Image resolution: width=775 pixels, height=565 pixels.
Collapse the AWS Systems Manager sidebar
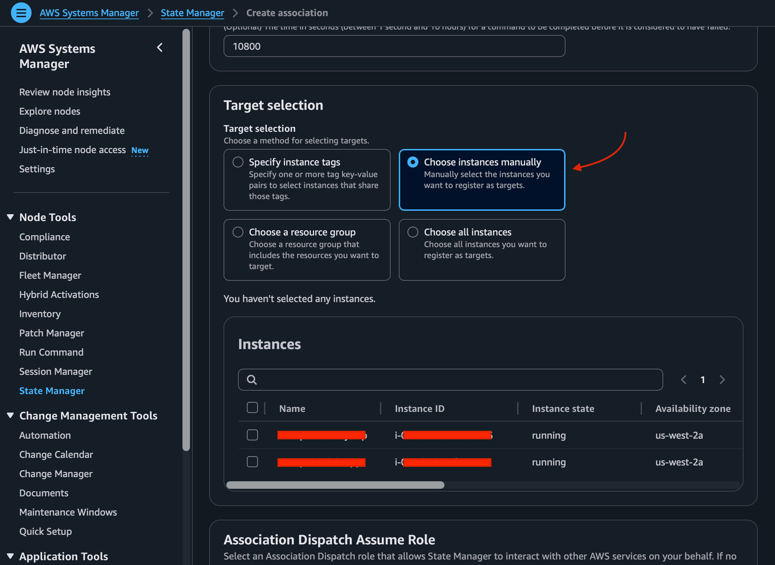pos(160,48)
